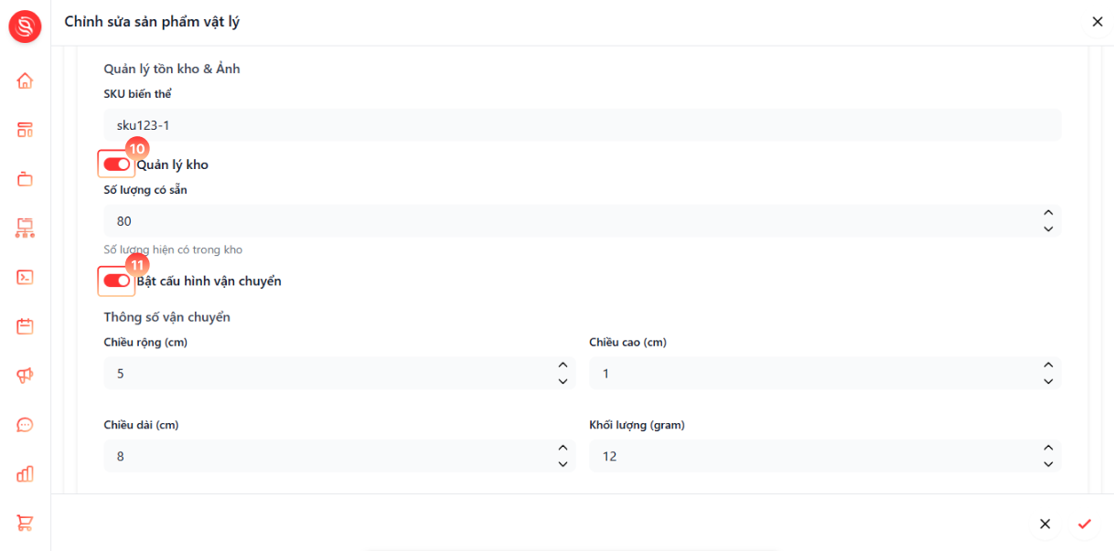Close the Chỉnh sửa sản phẩm dialog
Viewport: 1114px width, 551px height.
point(1098,22)
